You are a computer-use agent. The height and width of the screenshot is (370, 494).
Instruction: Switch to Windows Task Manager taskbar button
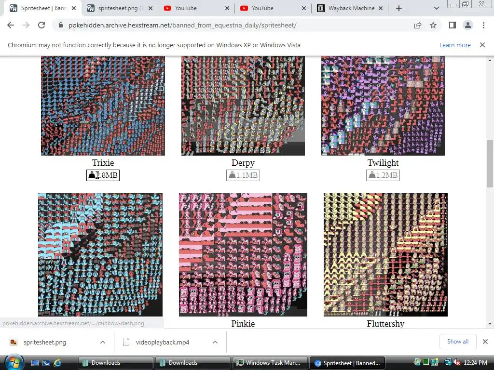pyautogui.click(x=270, y=363)
